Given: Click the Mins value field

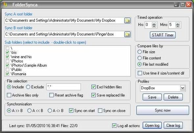Looking at the screenshot, I should (x=172, y=25).
